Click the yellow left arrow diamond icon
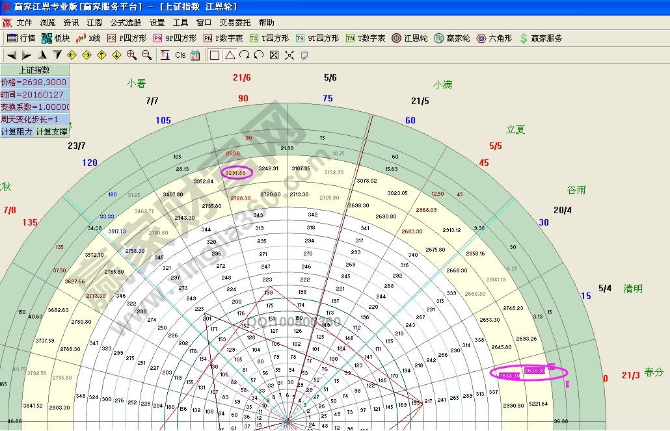 (72, 55)
